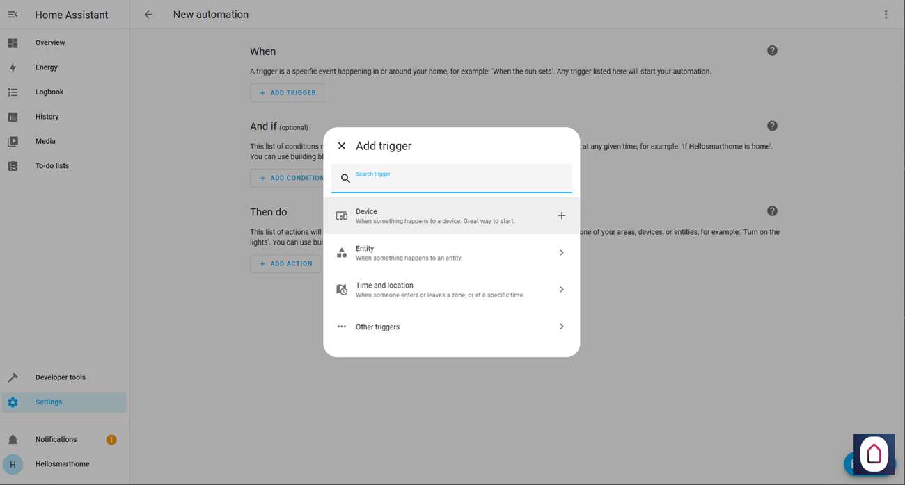Screen dimensions: 905x485
Task: Collapse the Home Assistant sidebar menu
Action: pyautogui.click(x=13, y=15)
